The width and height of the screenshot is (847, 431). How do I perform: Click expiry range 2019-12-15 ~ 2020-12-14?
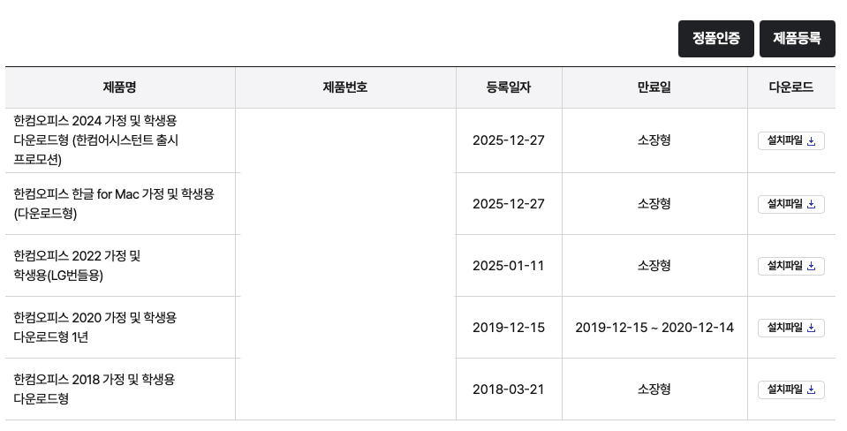[x=654, y=328]
